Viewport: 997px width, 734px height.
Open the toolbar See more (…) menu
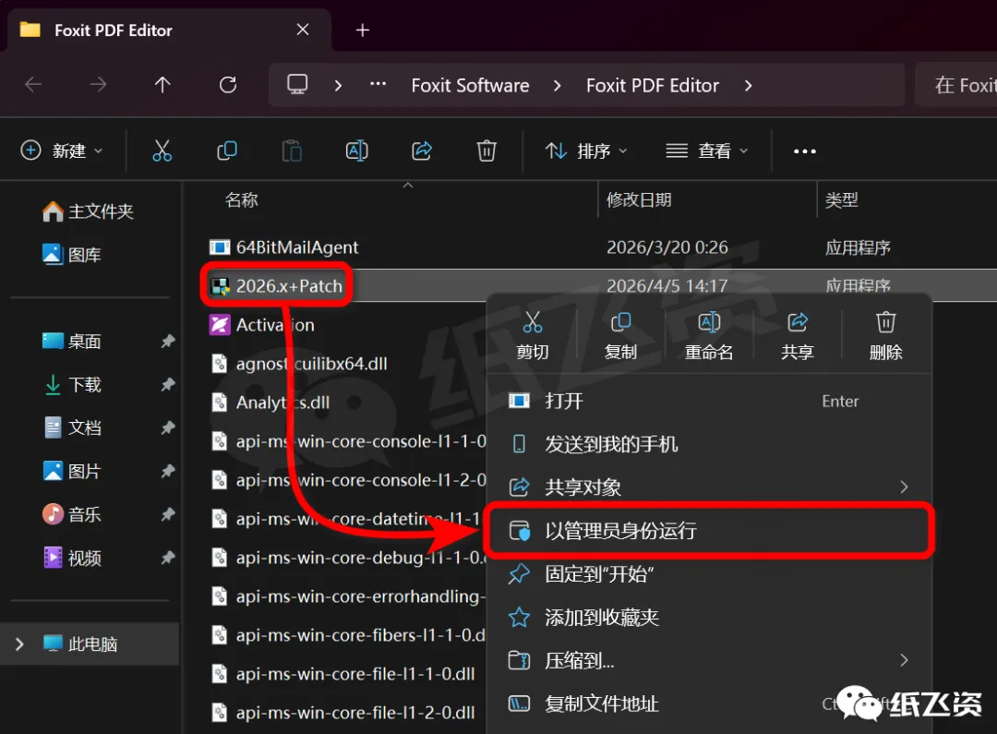coord(804,151)
